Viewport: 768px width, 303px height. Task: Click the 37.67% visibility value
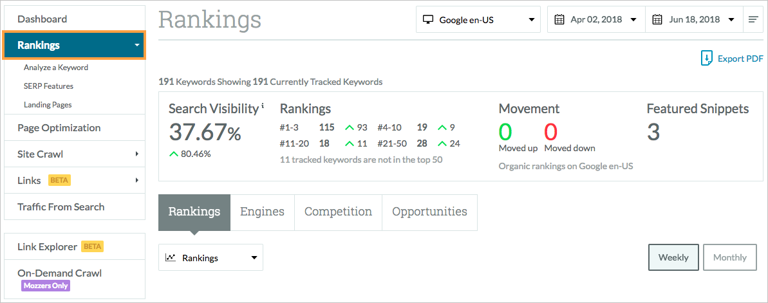[205, 132]
